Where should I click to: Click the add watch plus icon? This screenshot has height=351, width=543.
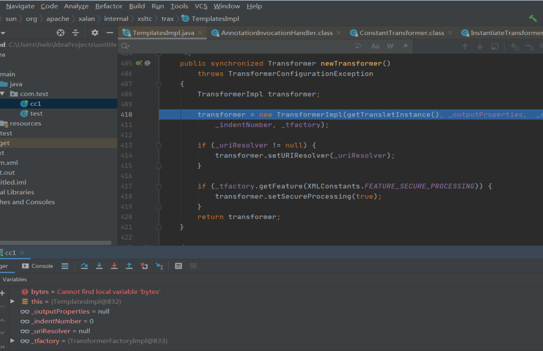(x=2, y=293)
